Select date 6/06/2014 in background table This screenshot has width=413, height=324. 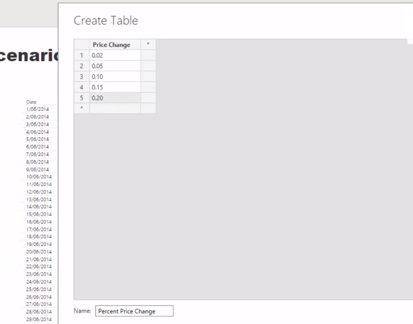tap(37, 147)
